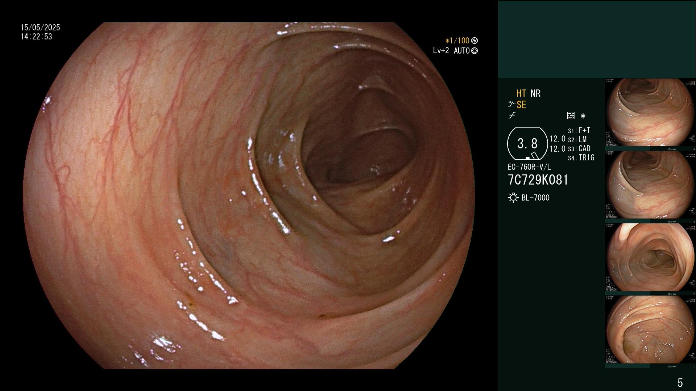The image size is (696, 391).
Task: Open the third thumbnail showing the colon lumen
Action: [x=650, y=257]
